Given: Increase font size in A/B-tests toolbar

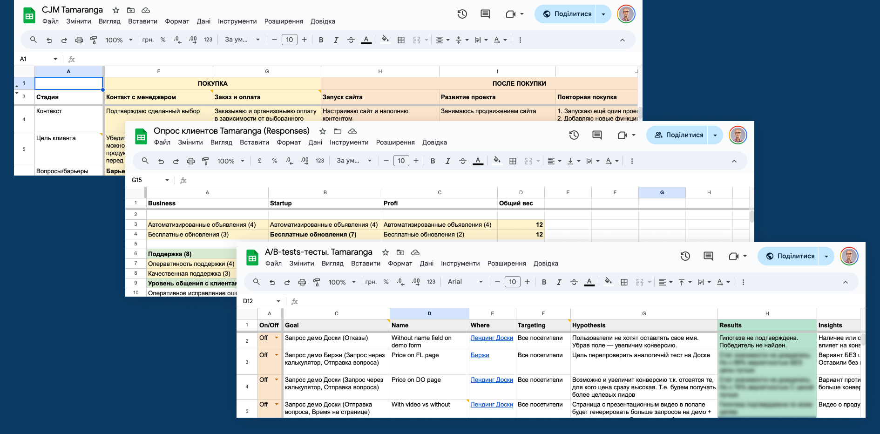Looking at the screenshot, I should point(527,282).
